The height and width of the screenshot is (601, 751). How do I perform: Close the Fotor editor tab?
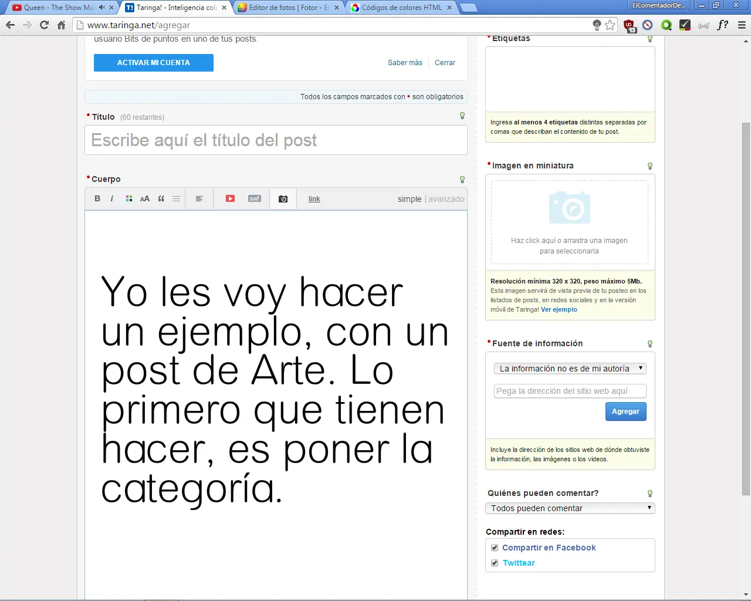coord(337,8)
